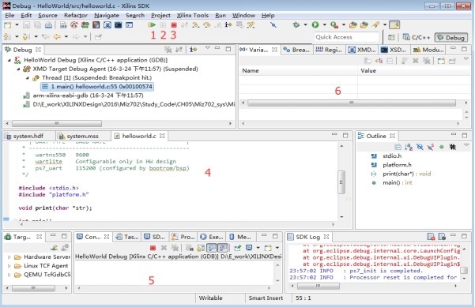Switch to the C/C++ perspective
Viewport: 475px width, 307px height.
[x=417, y=37]
